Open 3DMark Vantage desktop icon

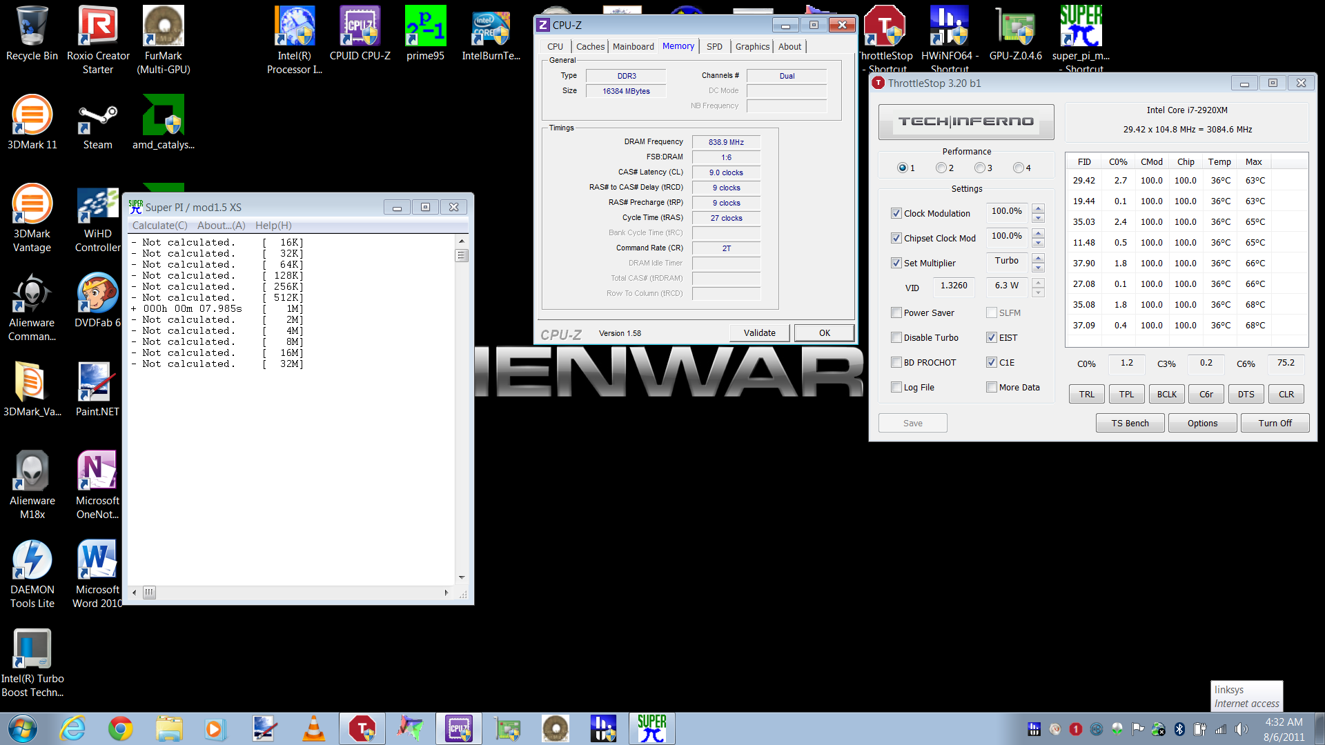[32, 217]
